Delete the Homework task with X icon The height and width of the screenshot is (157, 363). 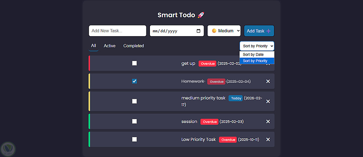268,82
